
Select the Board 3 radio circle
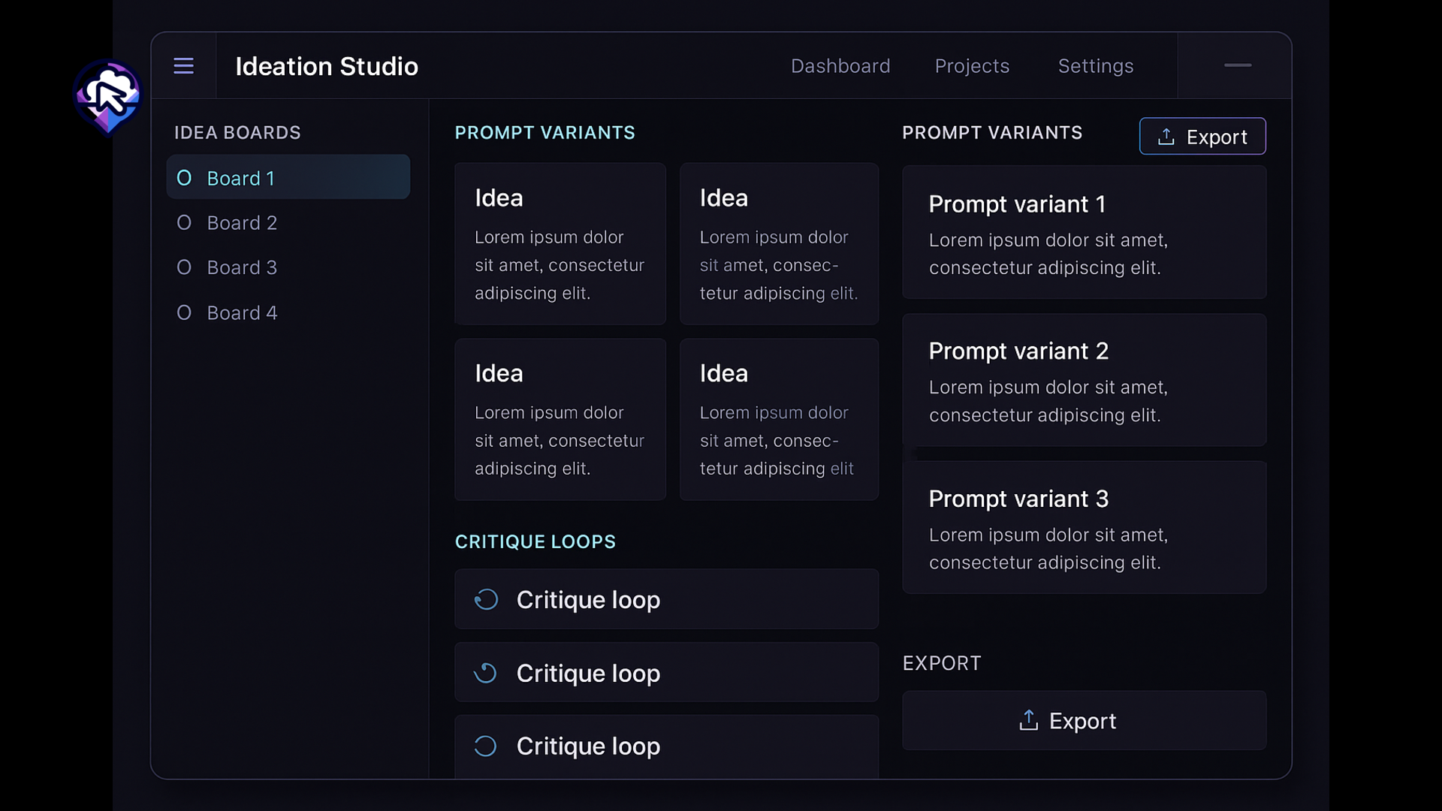point(184,267)
